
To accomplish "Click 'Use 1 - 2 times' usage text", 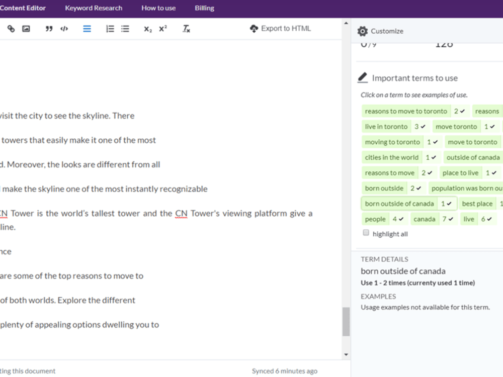I will (x=417, y=282).
